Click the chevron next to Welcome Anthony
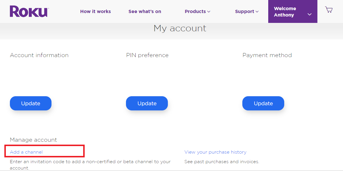 pyautogui.click(x=310, y=14)
